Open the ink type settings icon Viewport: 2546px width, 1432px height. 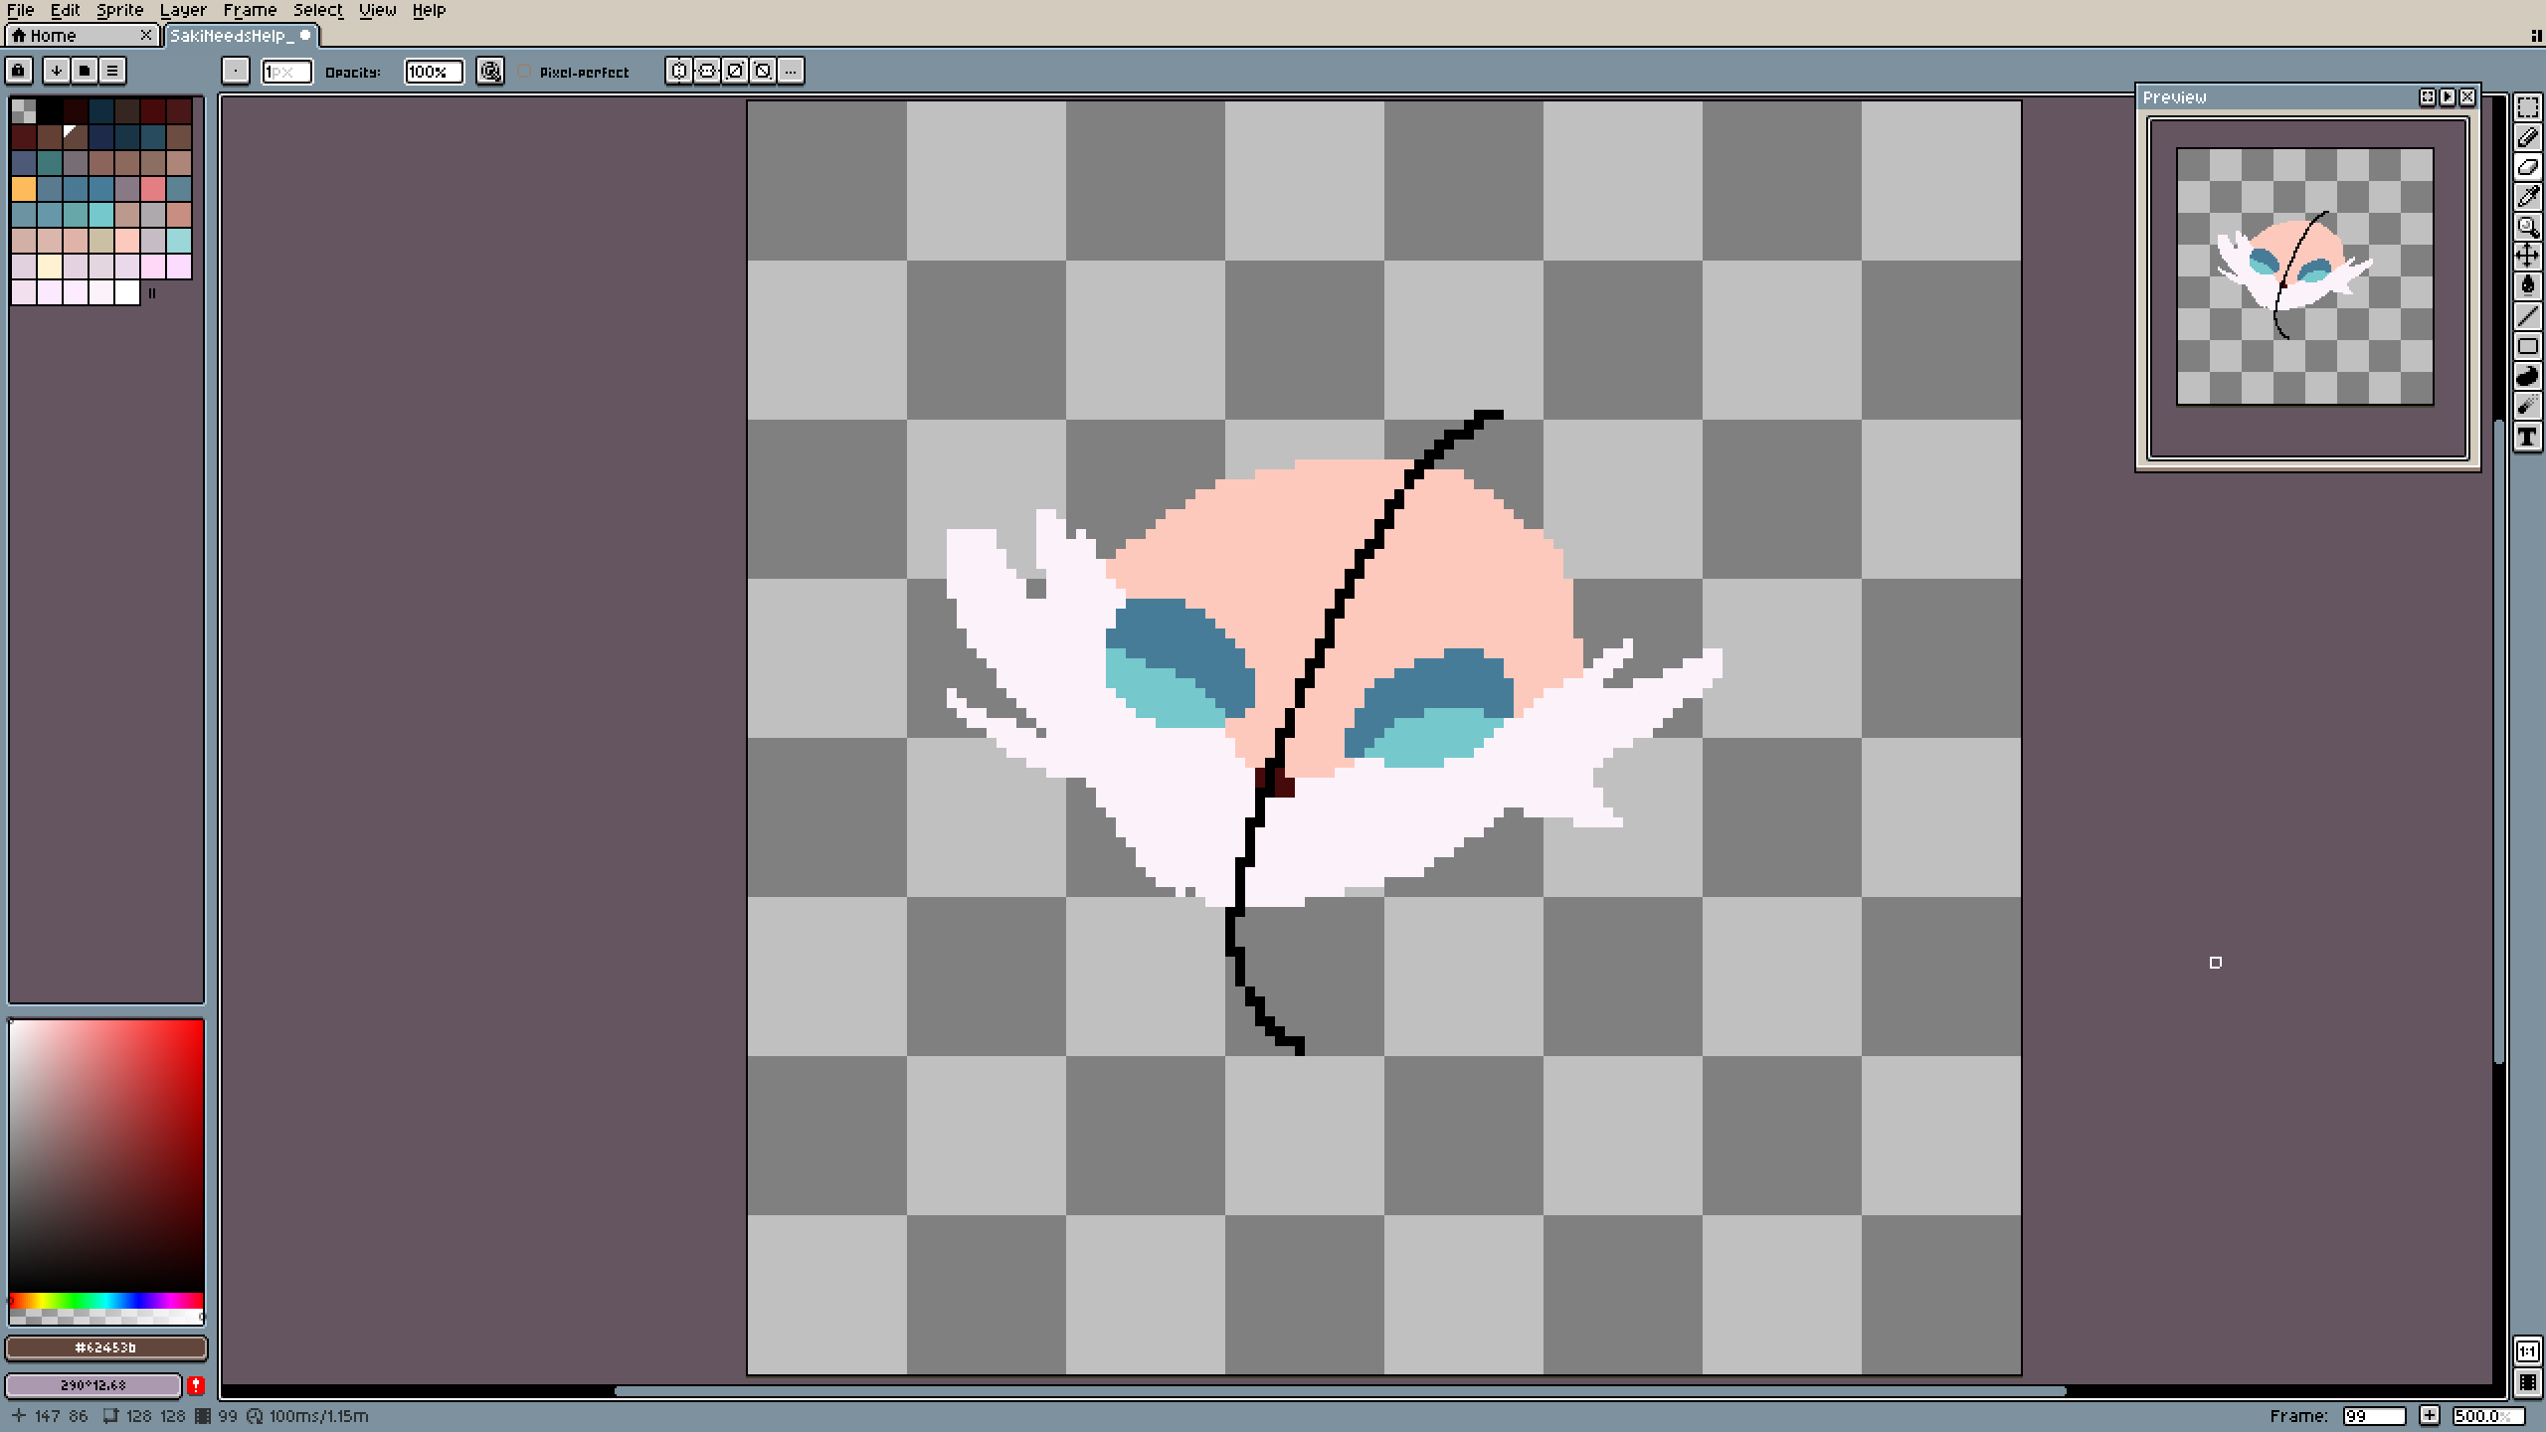[x=489, y=71]
